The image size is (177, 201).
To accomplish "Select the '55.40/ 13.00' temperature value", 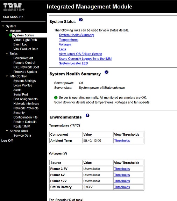I will 92,141.
